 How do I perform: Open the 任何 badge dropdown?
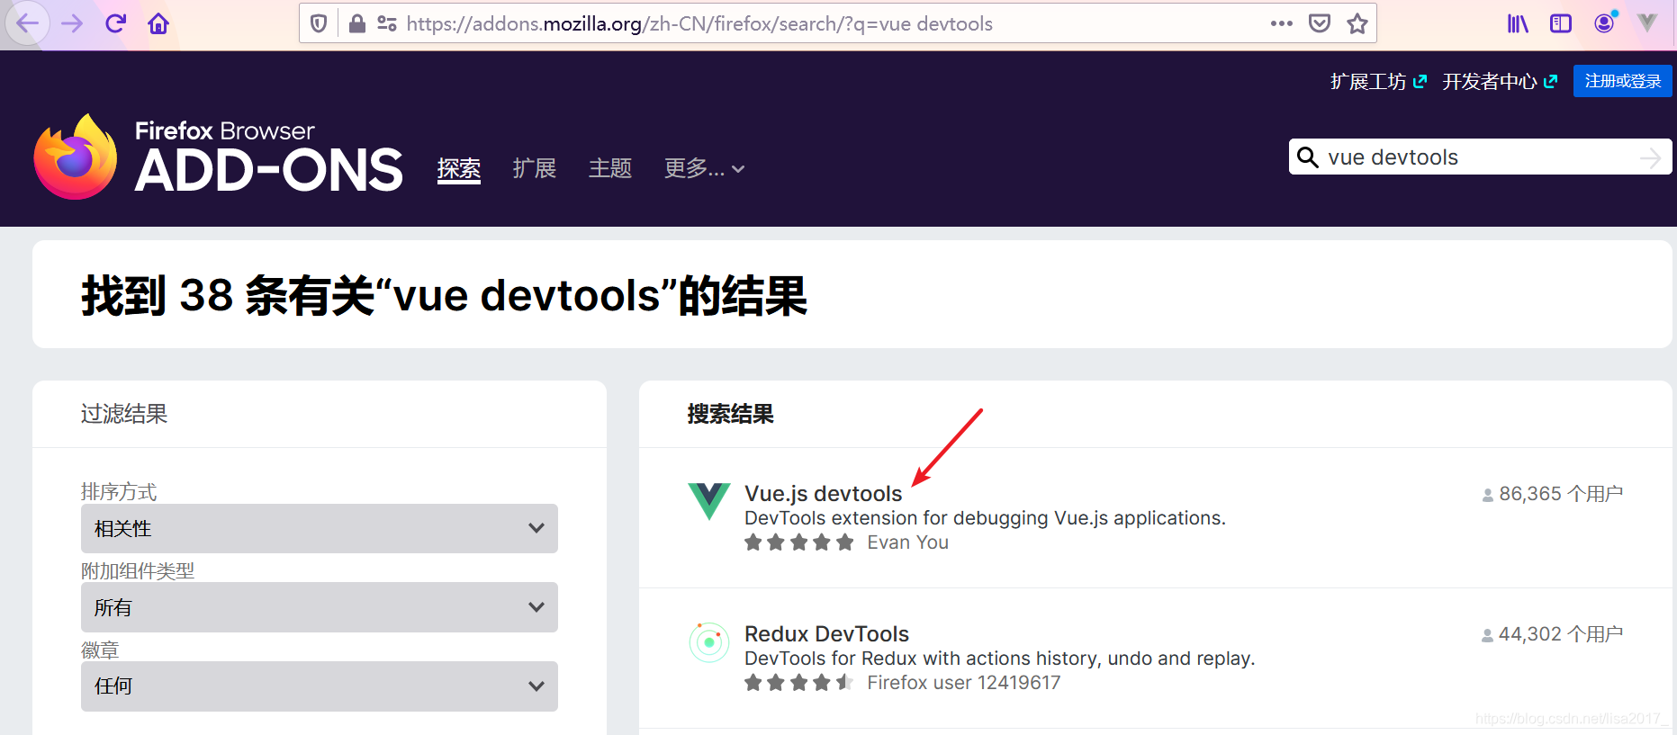tap(320, 686)
